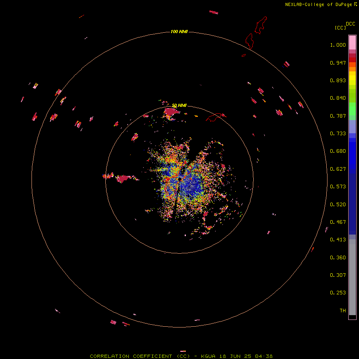The height and width of the screenshot is (359, 359).
Task: Click the 0.307 scale value
Action: [338, 275]
